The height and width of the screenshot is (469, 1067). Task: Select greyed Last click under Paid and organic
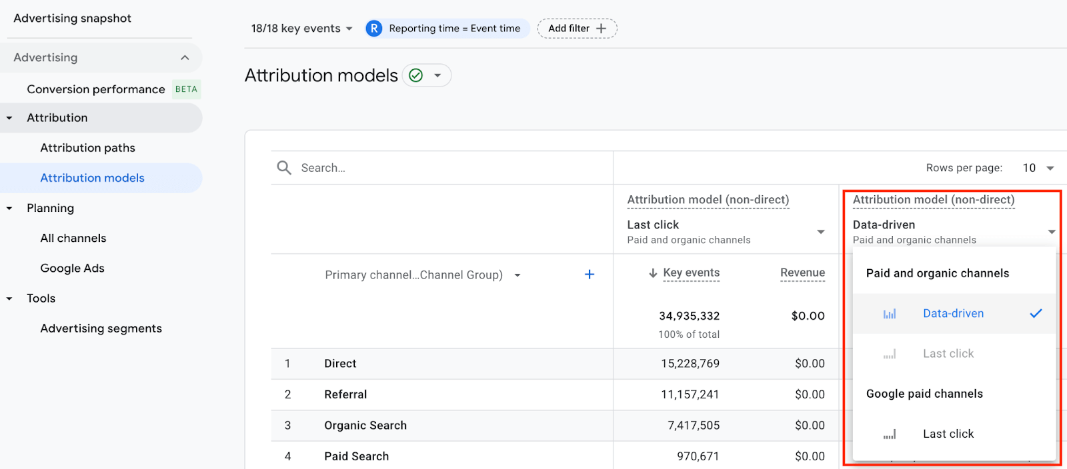(x=954, y=354)
